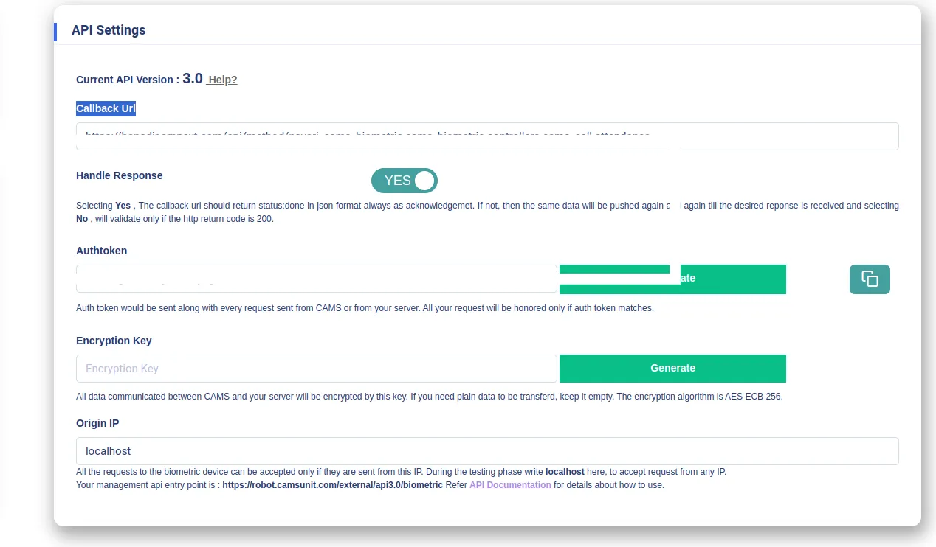Click the Encryption Key label

tap(114, 341)
